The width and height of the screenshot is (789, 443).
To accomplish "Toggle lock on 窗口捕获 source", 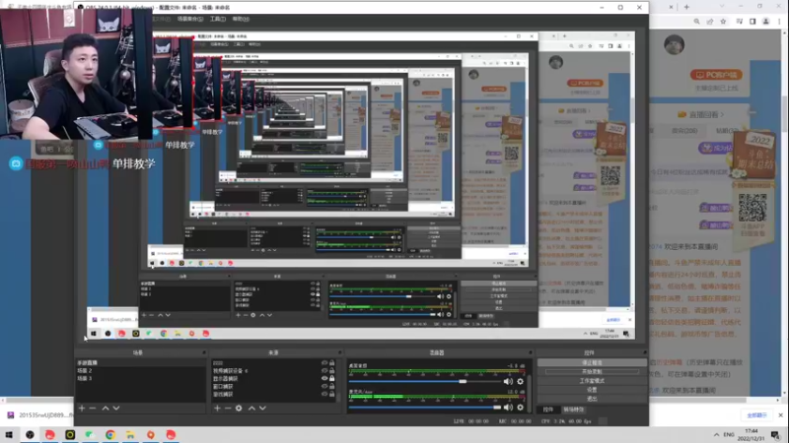I will pyautogui.click(x=331, y=386).
